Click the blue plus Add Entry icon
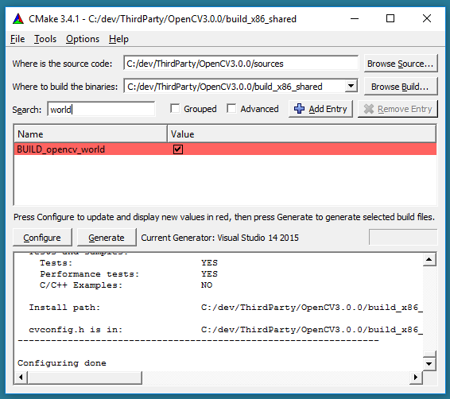 point(299,109)
